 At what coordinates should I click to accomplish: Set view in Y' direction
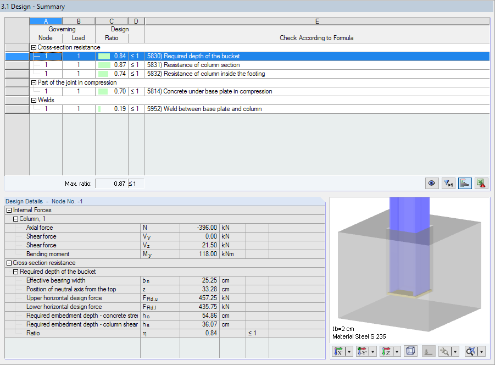coord(363,351)
